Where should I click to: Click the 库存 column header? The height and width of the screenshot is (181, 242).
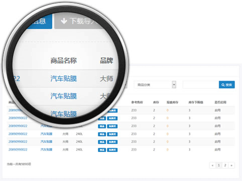[156, 102]
